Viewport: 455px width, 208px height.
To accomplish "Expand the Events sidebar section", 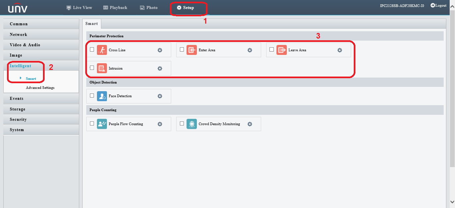I will click(17, 99).
